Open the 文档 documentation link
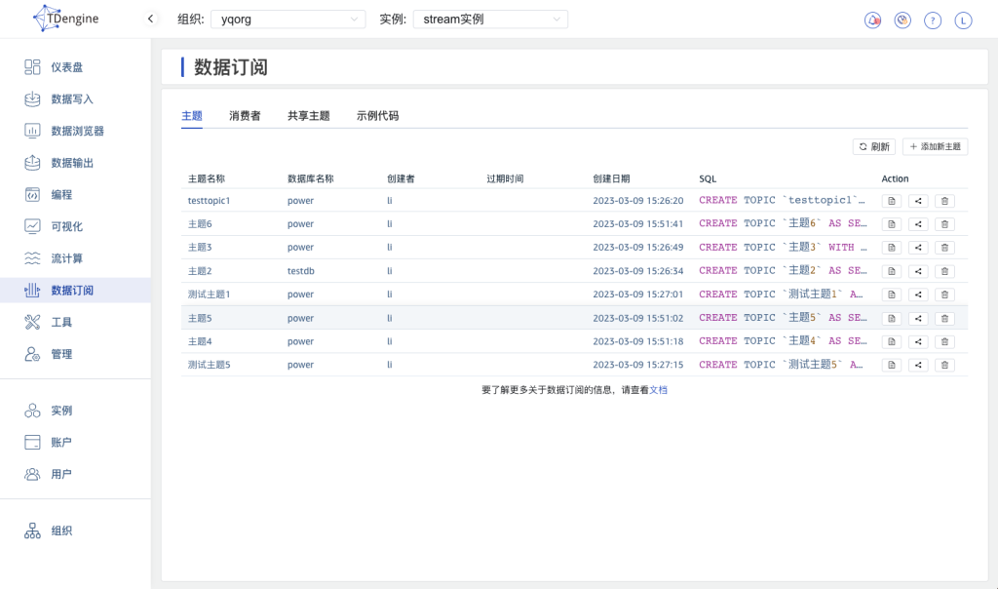 coord(659,388)
